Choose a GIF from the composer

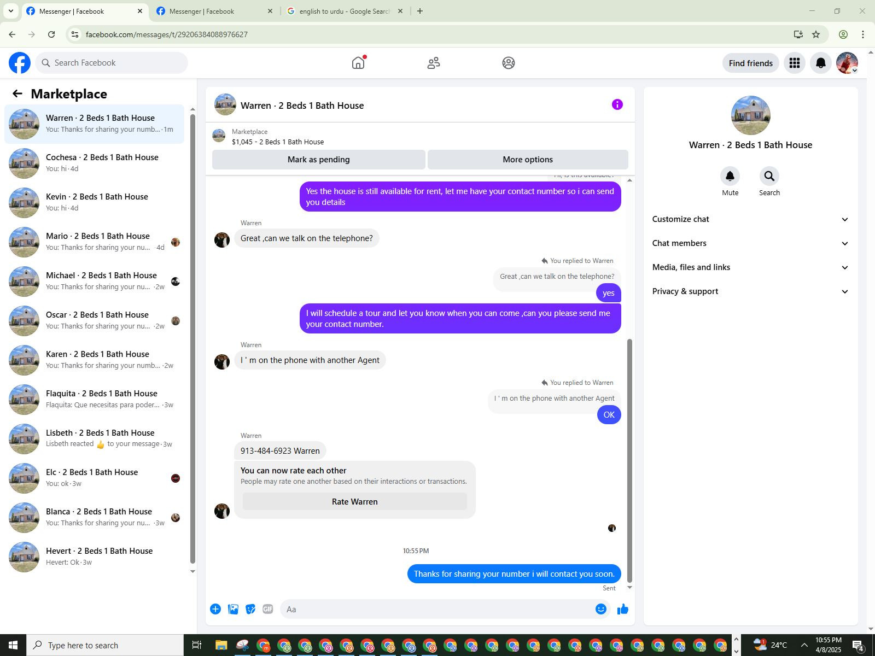coord(268,609)
